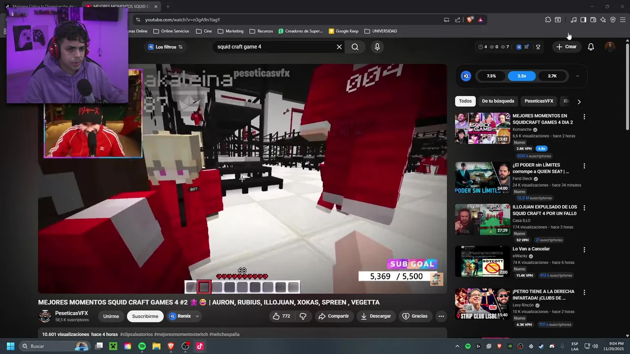
Task: Click the Gracias button
Action: click(414, 316)
